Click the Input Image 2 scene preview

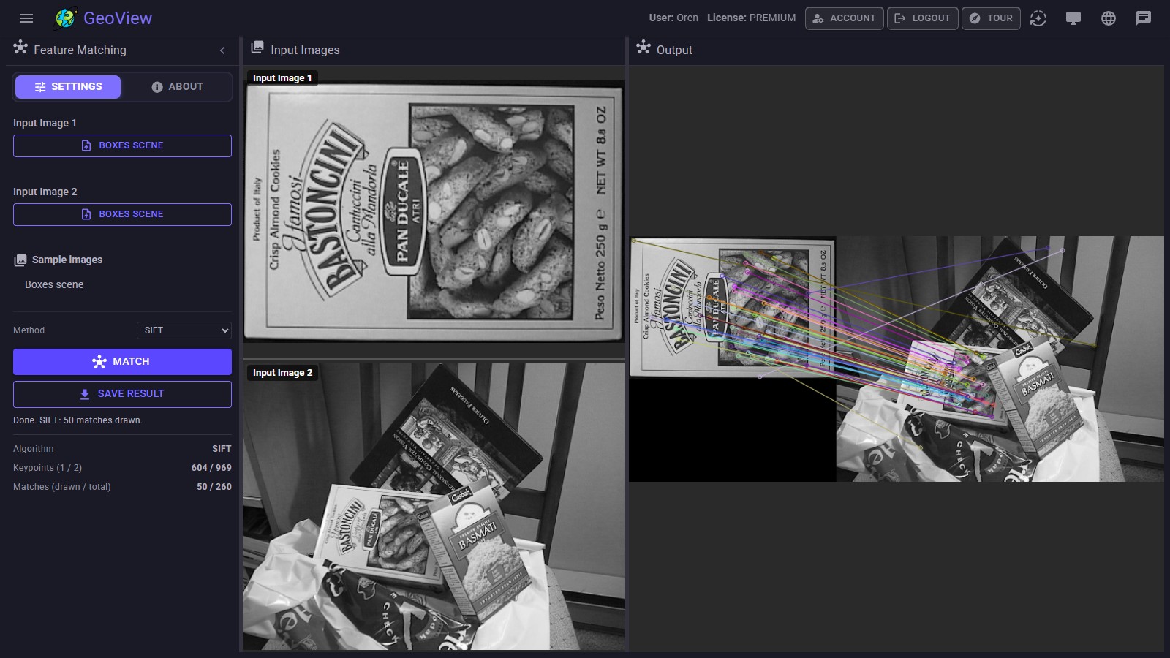(x=434, y=506)
